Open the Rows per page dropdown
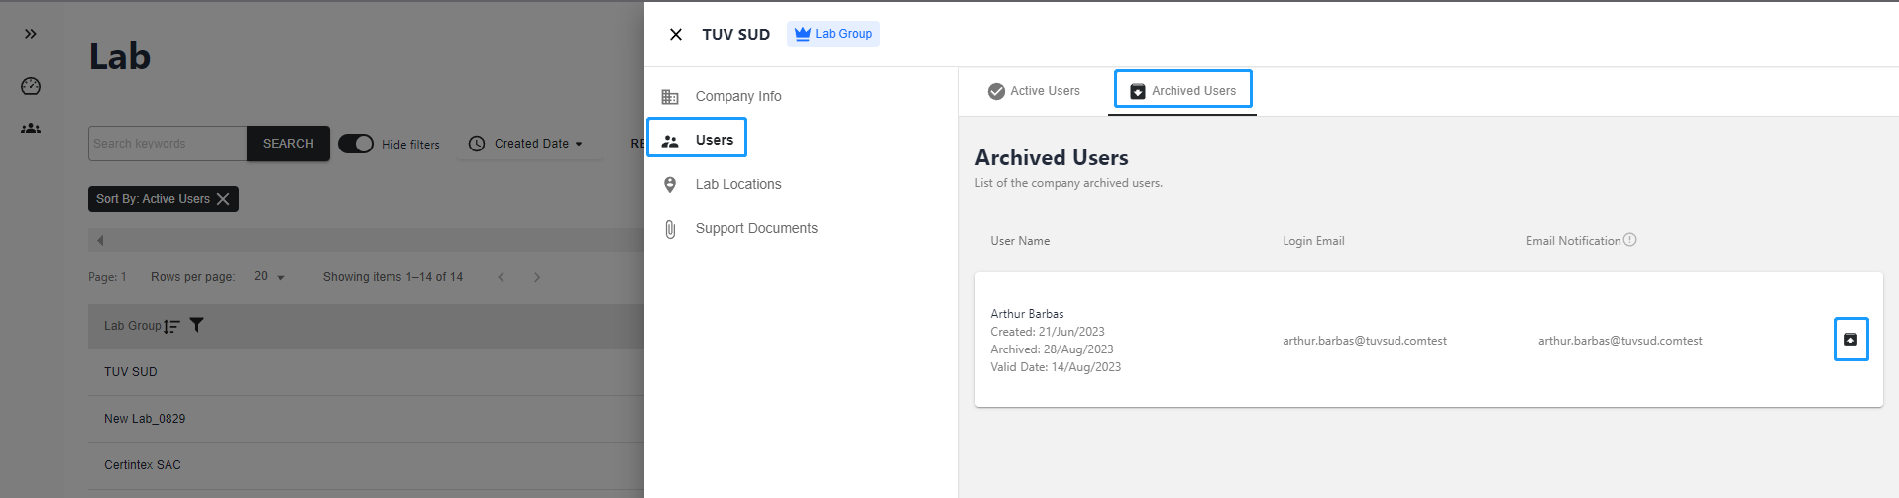This screenshot has width=1899, height=498. pyautogui.click(x=269, y=277)
